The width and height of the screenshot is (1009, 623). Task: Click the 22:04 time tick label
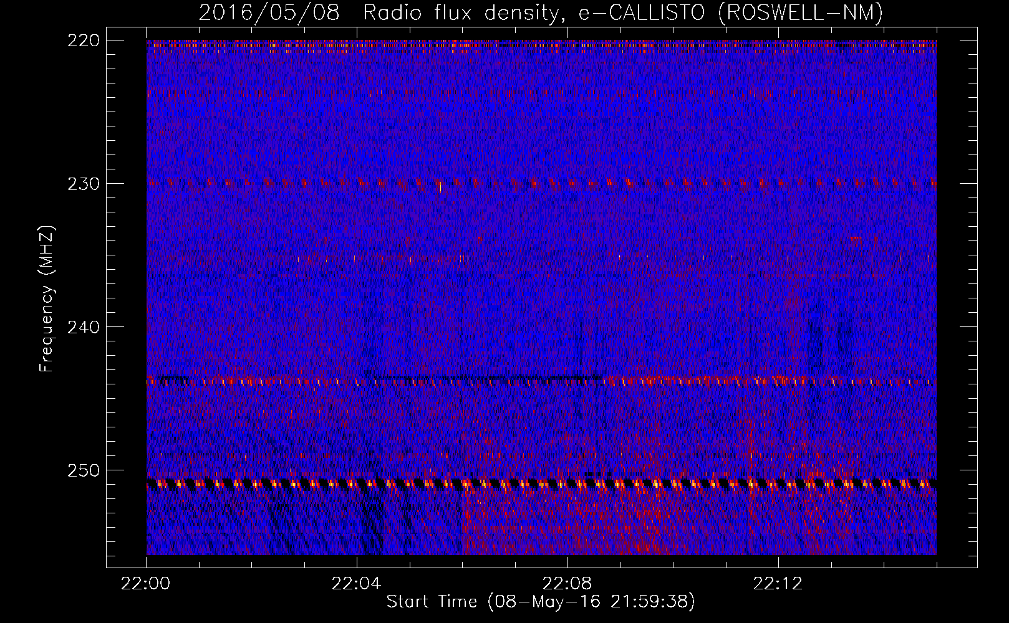357,584
